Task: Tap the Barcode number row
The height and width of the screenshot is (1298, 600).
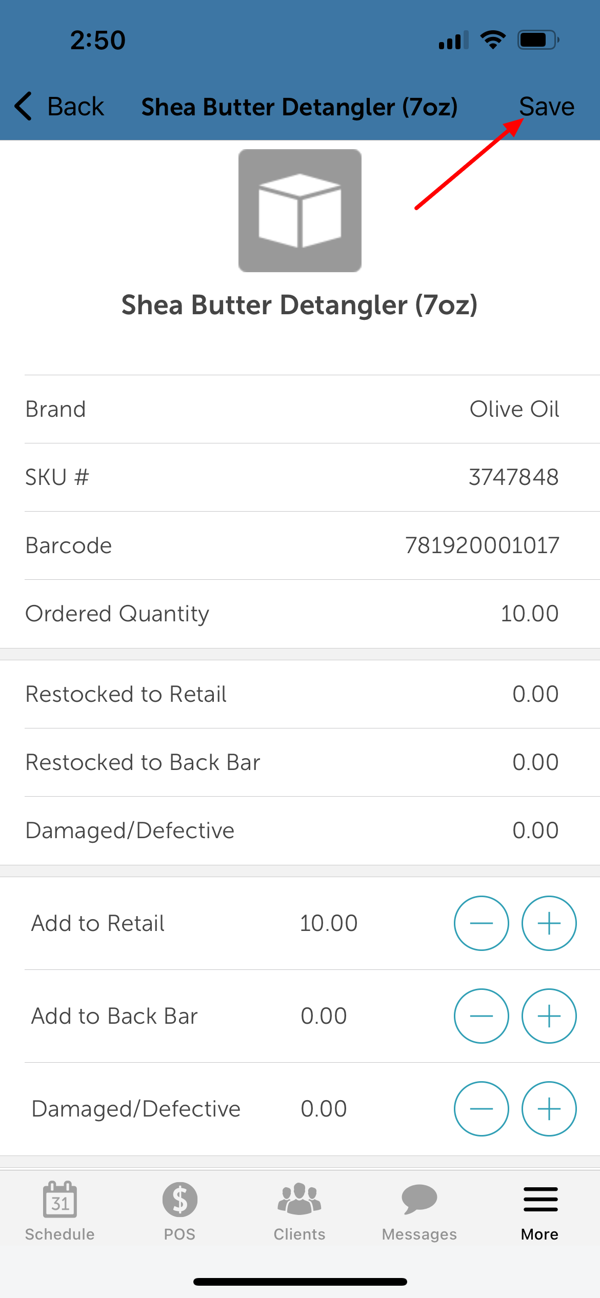Action: coord(300,545)
